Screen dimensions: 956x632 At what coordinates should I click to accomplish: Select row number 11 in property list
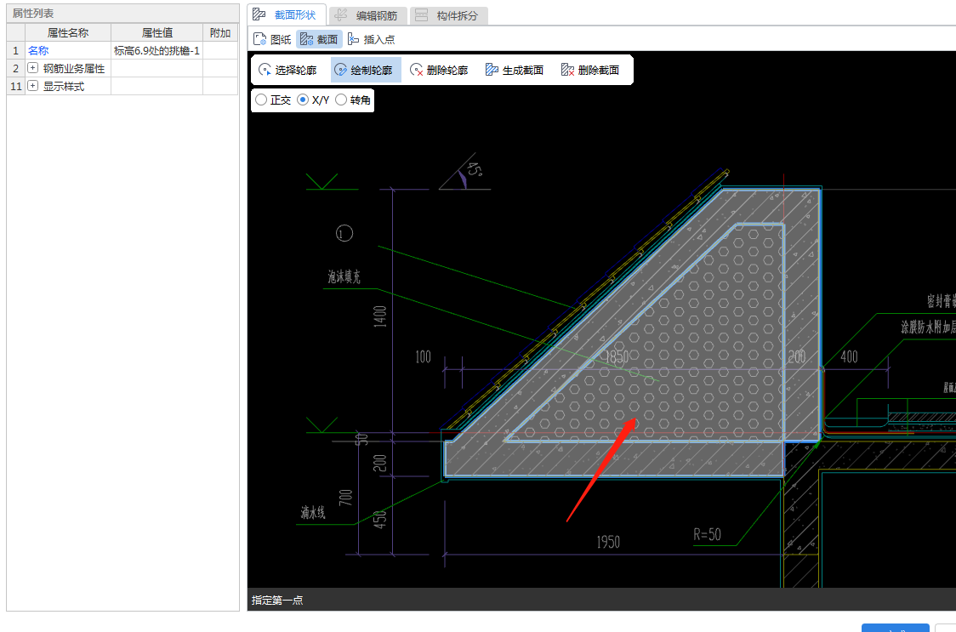16,86
